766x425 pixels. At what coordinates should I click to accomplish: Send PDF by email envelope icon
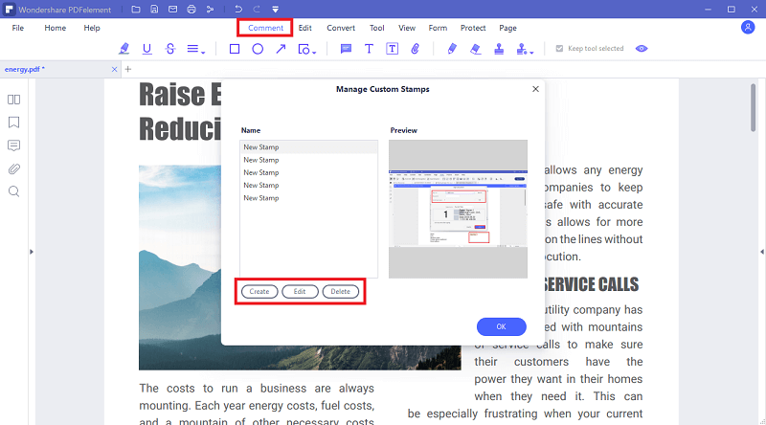173,10
